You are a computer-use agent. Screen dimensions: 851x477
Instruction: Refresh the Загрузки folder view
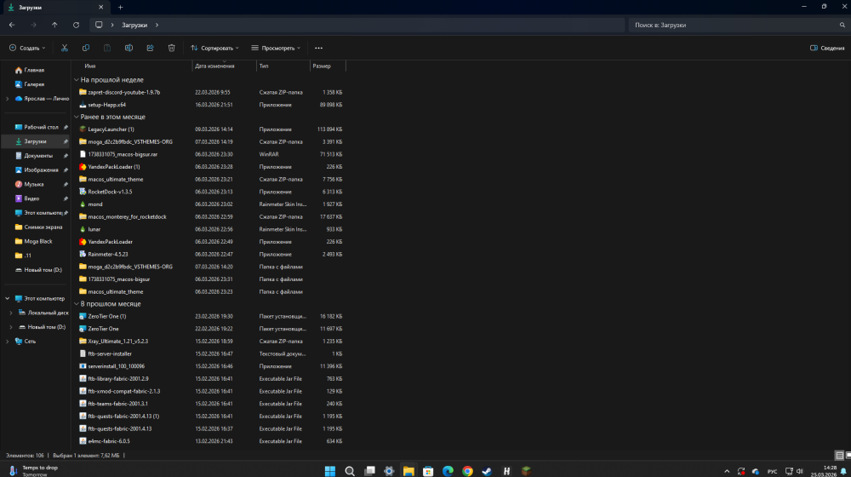click(x=76, y=25)
